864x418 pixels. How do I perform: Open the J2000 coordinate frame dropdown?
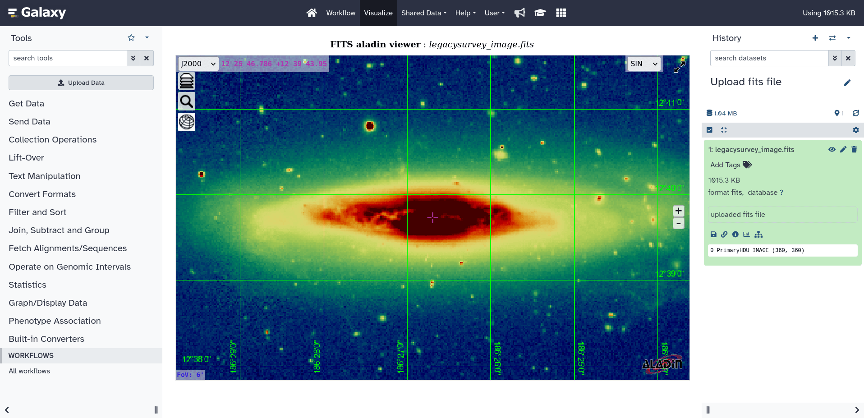198,64
